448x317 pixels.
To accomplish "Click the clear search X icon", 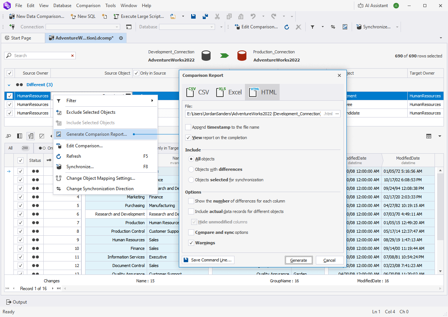I will (72, 56).
